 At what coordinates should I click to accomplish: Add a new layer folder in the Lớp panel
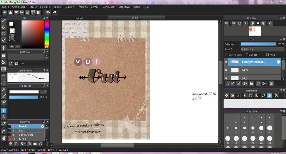click(251, 84)
